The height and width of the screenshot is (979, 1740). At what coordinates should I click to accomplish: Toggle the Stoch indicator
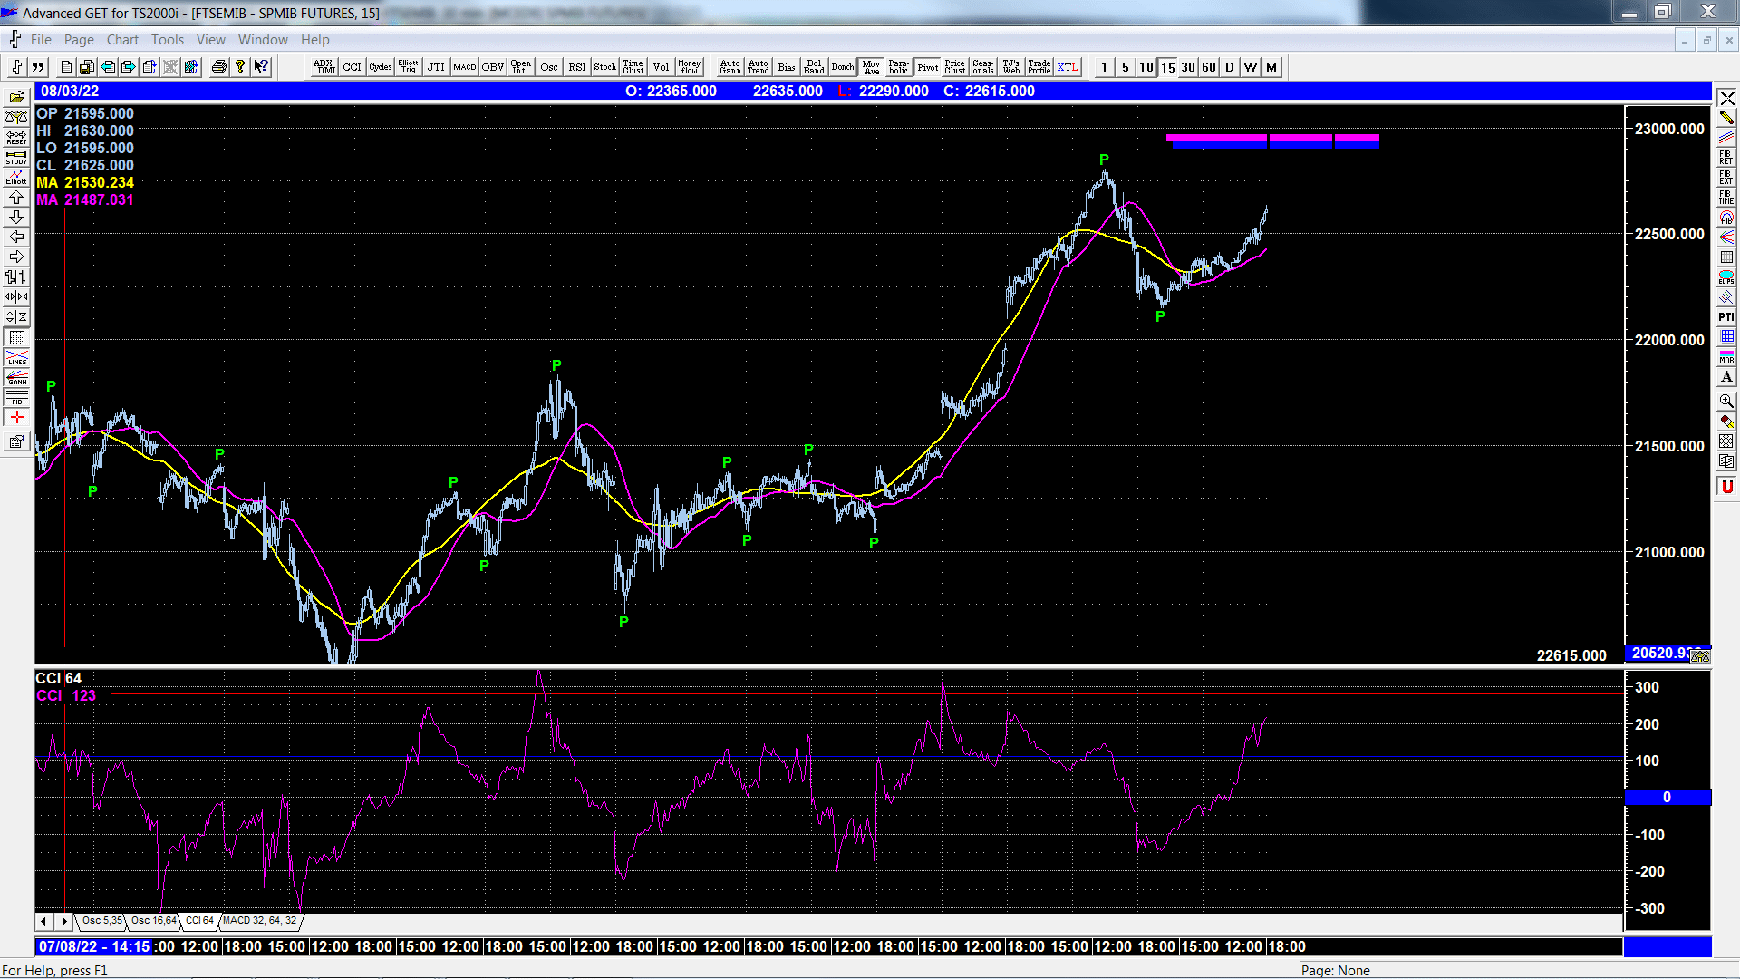(604, 67)
